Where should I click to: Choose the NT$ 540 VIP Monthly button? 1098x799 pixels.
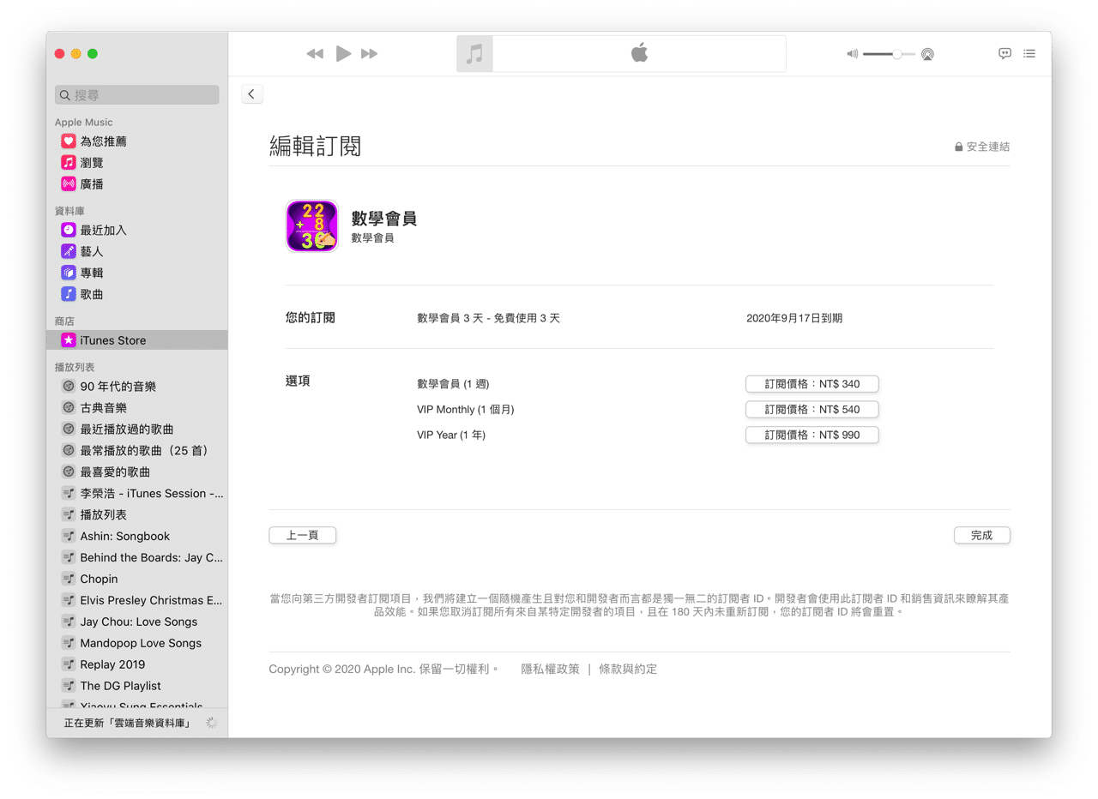[x=811, y=410]
